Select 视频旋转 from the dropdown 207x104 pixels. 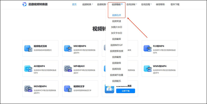[x=116, y=63]
